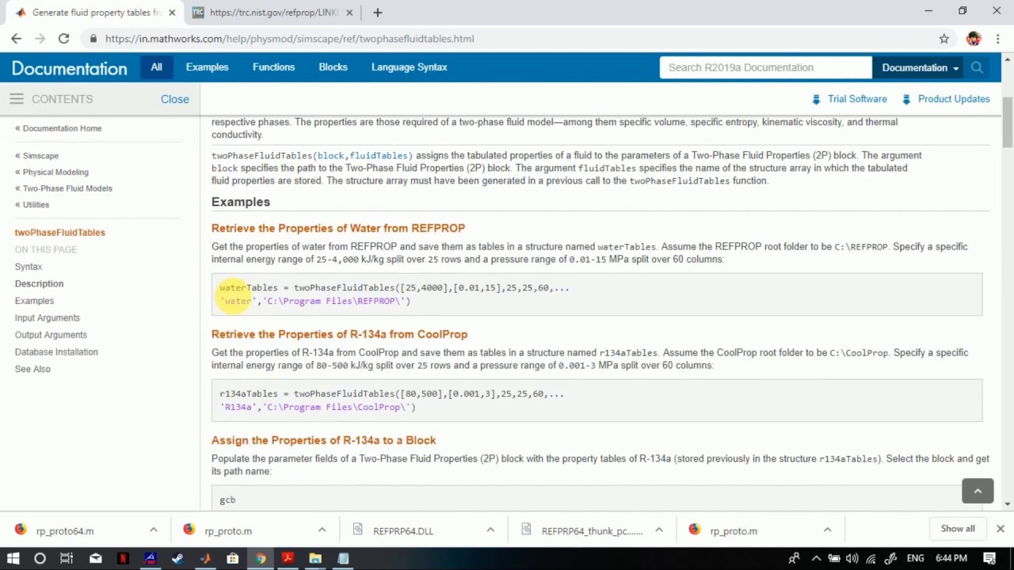Screen dimensions: 1014x570
Task: Open File Explorer from the taskbar
Action: tap(315, 558)
